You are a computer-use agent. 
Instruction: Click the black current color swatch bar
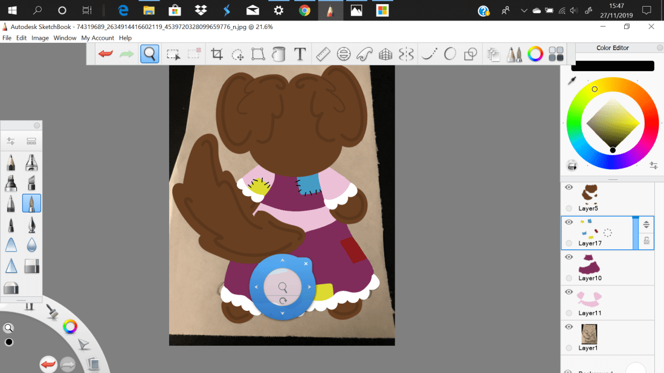click(x=612, y=66)
